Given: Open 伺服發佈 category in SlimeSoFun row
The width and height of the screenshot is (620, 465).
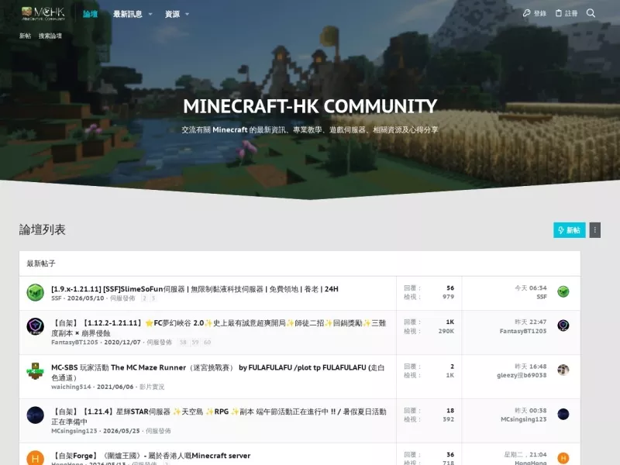Looking at the screenshot, I should [x=122, y=298].
